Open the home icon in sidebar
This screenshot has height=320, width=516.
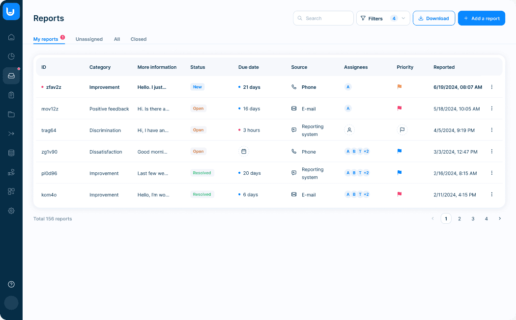click(11, 37)
